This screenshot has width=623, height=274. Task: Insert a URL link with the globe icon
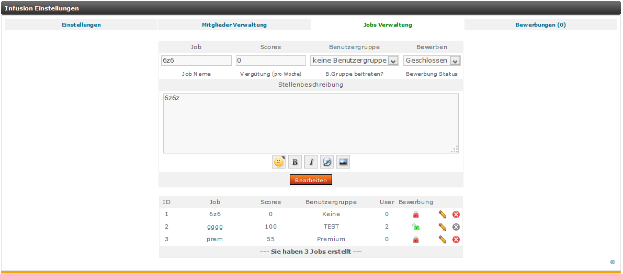click(x=327, y=162)
